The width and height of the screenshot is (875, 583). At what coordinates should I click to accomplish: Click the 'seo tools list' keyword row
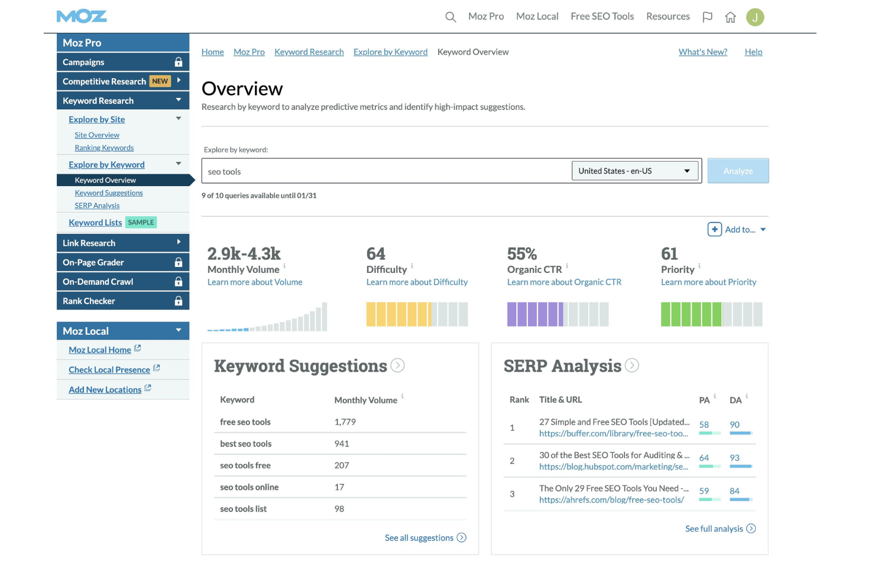click(x=340, y=509)
